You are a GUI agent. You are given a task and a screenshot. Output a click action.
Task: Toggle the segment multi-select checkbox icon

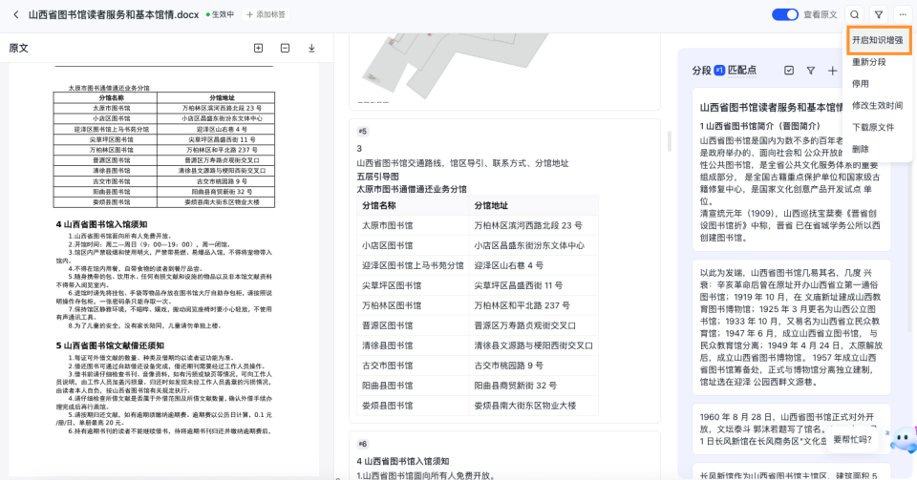pos(788,71)
